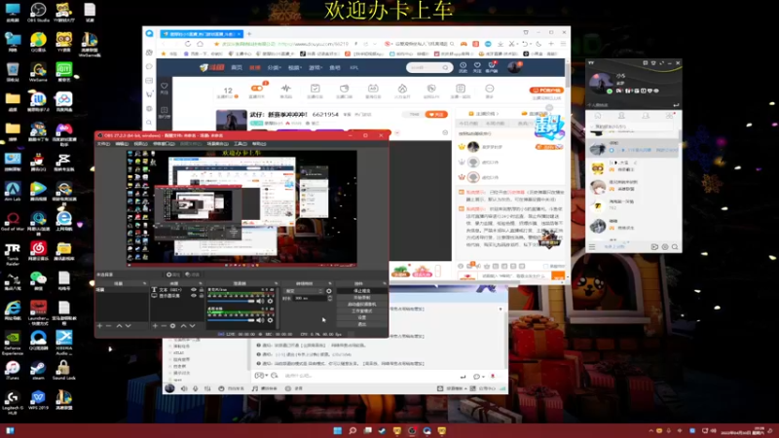Toggle visibility eye of the display capture source
Screen dimensions: 779x438
[194, 296]
